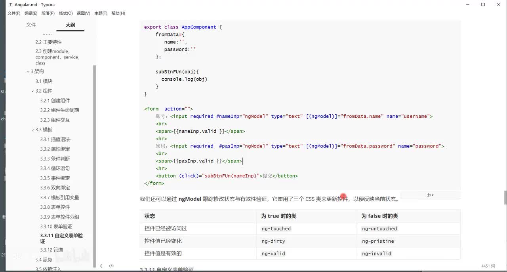Screen dimensions: 507x272
Task: Open the 编辑(E) menu
Action: pyautogui.click(x=31, y=13)
